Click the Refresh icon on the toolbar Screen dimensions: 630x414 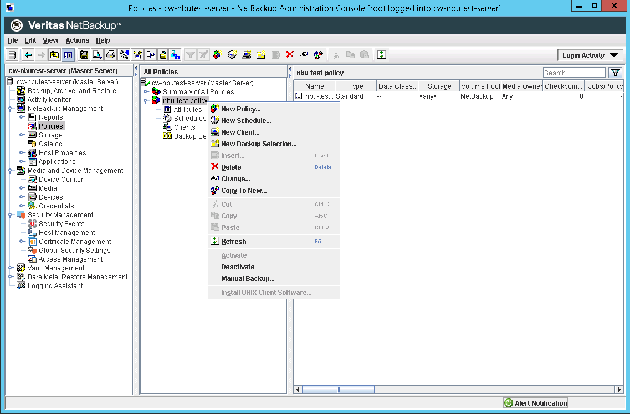coord(381,55)
